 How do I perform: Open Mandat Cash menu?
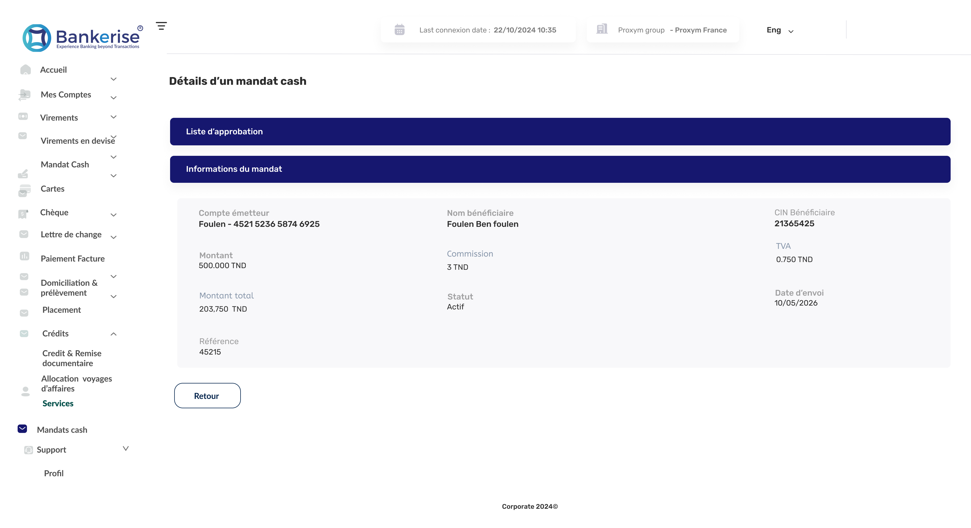point(65,164)
